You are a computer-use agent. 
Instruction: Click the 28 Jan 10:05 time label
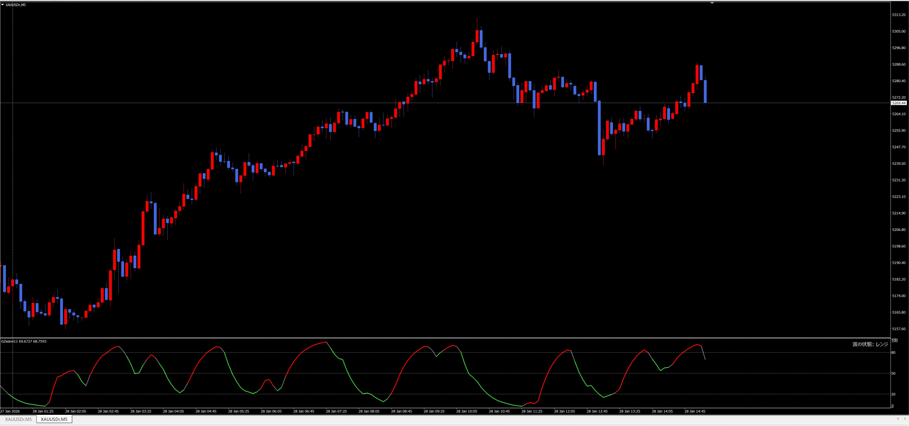[467, 412]
